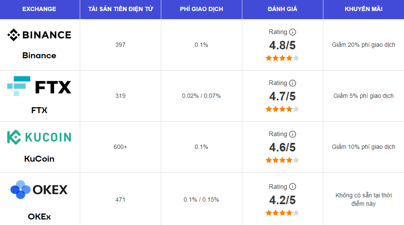The height and width of the screenshot is (225, 404).
Task: Click the OKEx logo image
Action: click(x=39, y=190)
